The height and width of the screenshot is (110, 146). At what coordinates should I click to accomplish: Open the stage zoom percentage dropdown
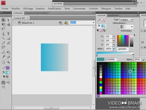tap(93, 23)
